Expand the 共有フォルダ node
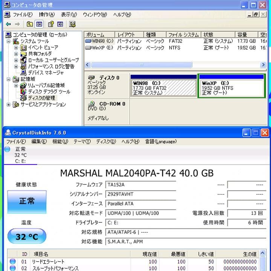271x271 pixels. (16, 54)
